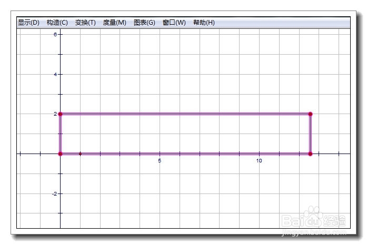Click the y-axis label 4
367x245 pixels.
(55, 74)
